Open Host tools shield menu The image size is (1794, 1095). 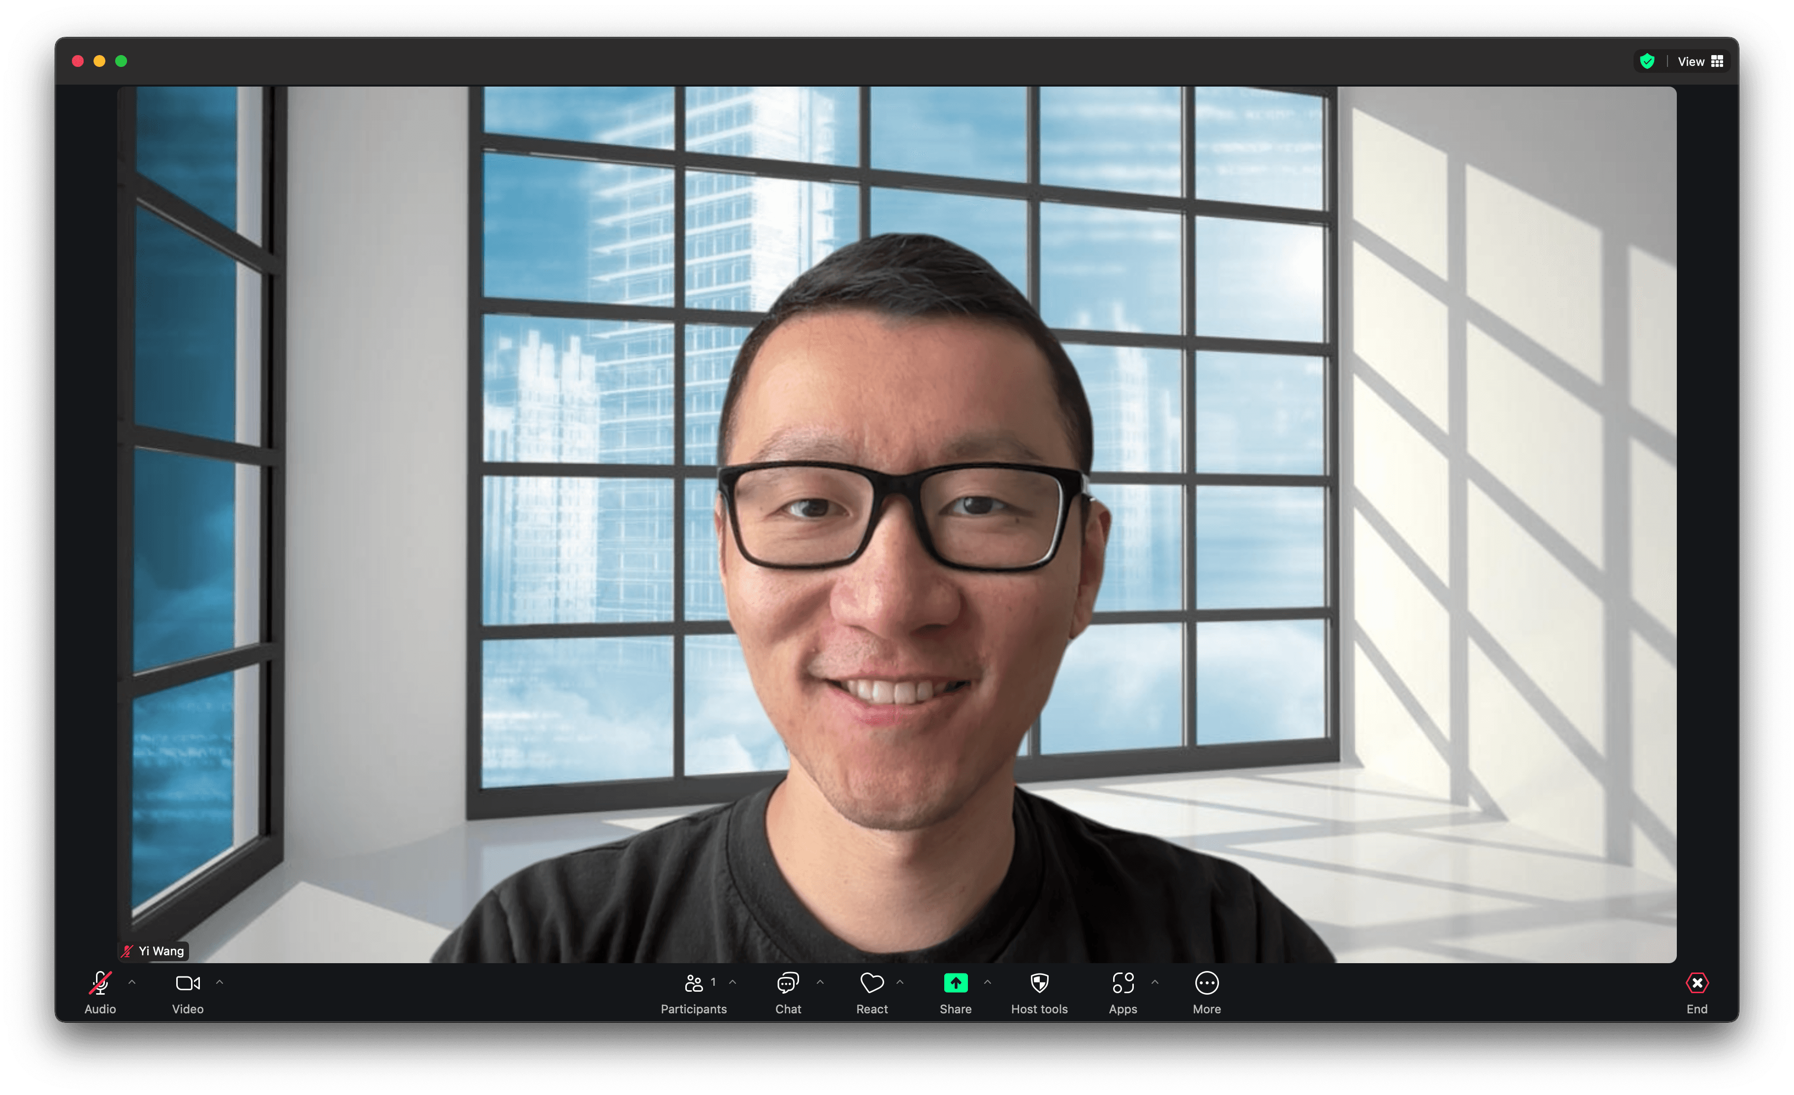[x=1039, y=992]
